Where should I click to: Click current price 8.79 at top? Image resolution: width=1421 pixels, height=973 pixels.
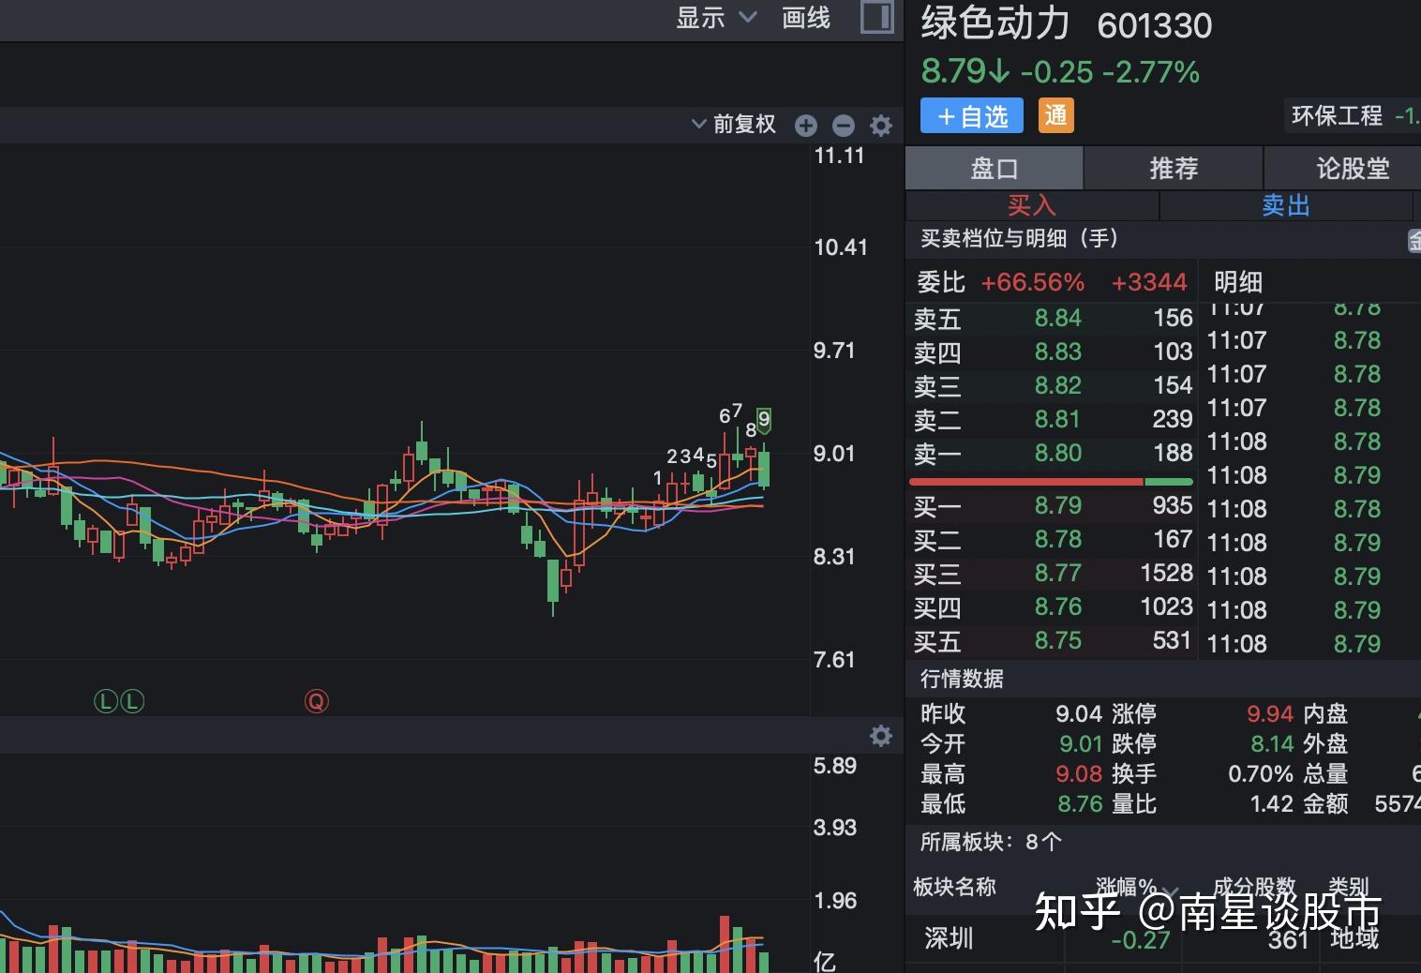[953, 71]
